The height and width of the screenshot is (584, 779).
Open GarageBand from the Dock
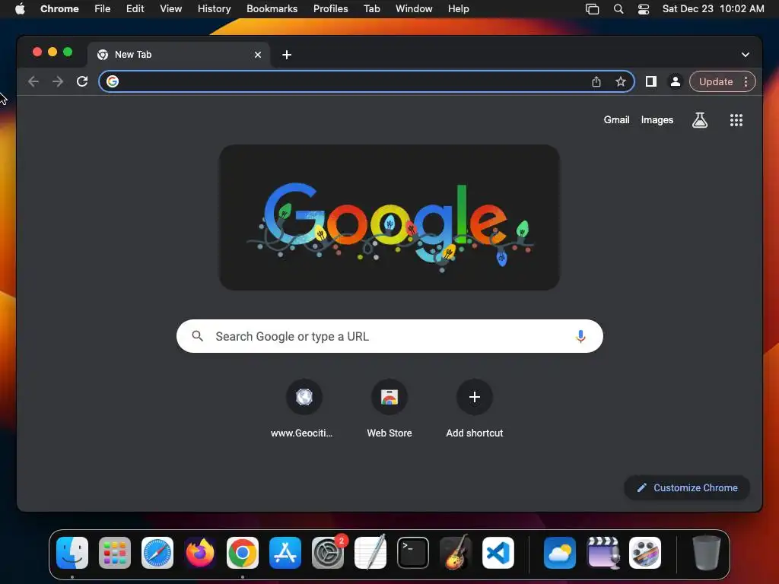click(455, 553)
